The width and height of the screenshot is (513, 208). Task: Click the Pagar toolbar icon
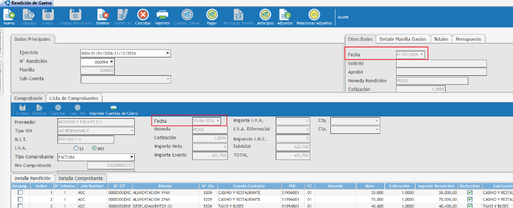pyautogui.click(x=212, y=15)
